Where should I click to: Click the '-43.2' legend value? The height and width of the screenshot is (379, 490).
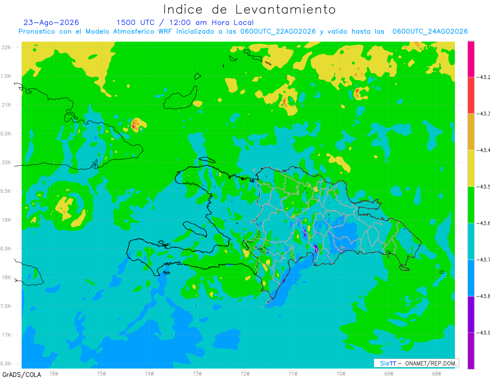pos(483,77)
